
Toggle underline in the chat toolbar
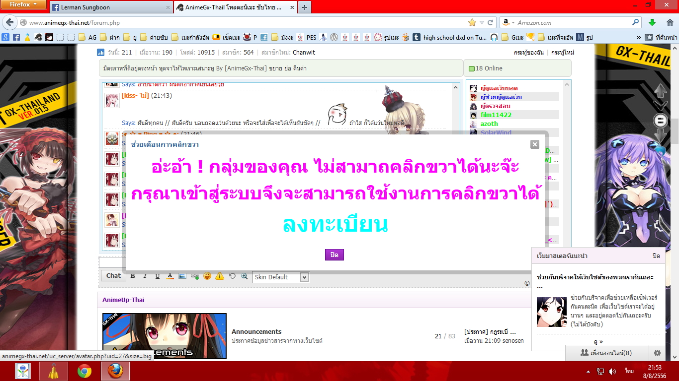pos(158,276)
